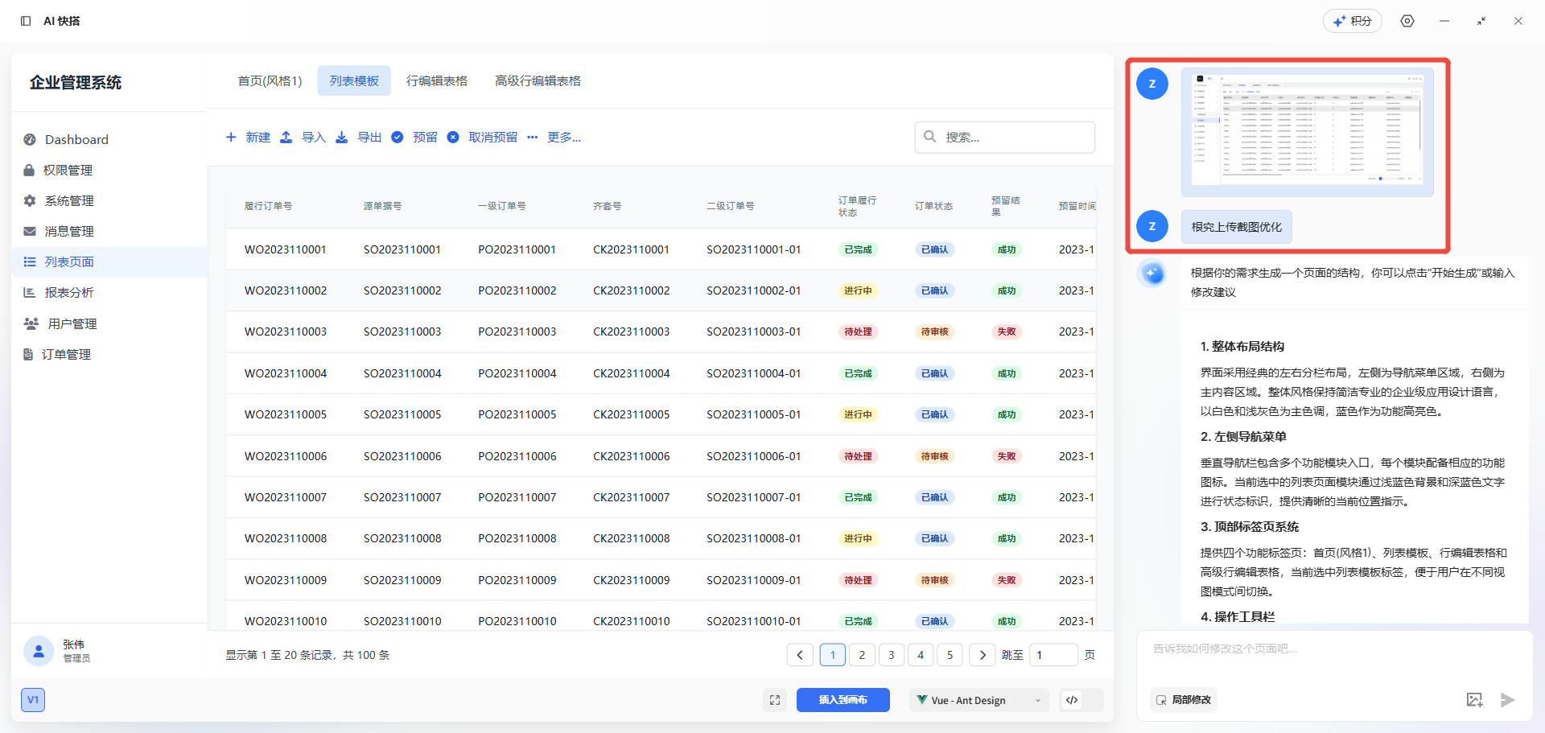The width and height of the screenshot is (1545, 733).
Task: Jump to page 3 in pagination
Action: click(x=891, y=655)
